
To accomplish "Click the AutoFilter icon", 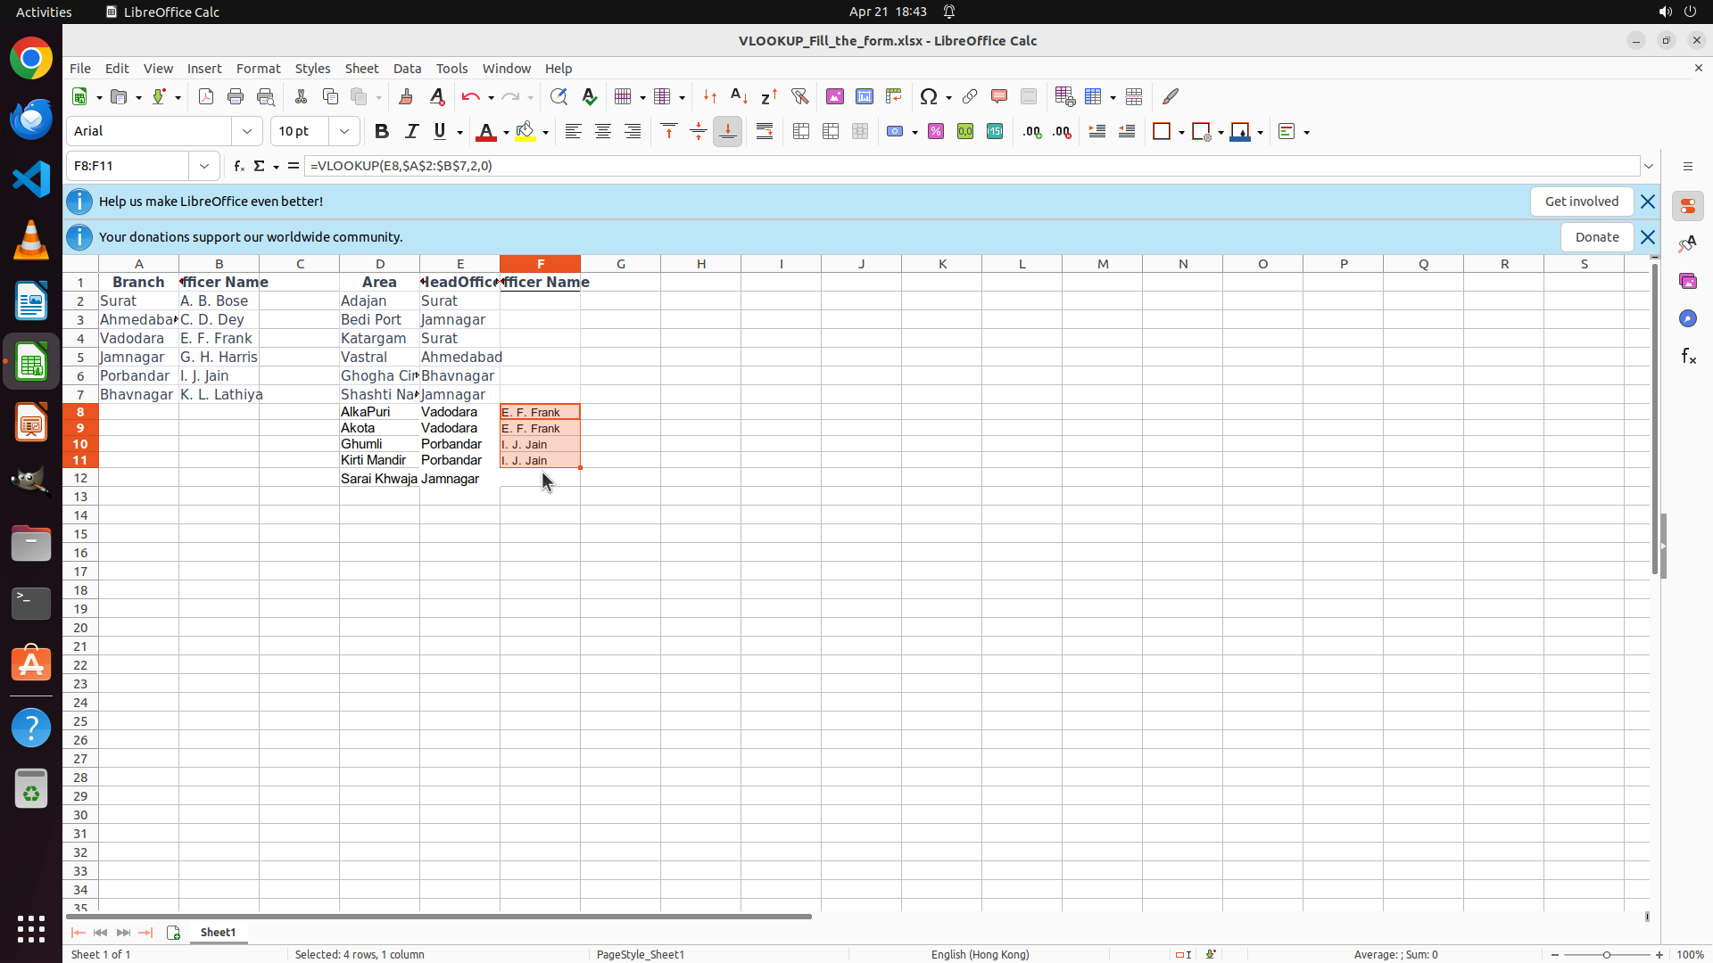I will 799,96.
